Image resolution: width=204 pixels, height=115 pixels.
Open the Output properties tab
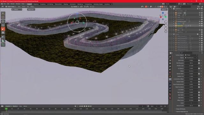pos(170,63)
